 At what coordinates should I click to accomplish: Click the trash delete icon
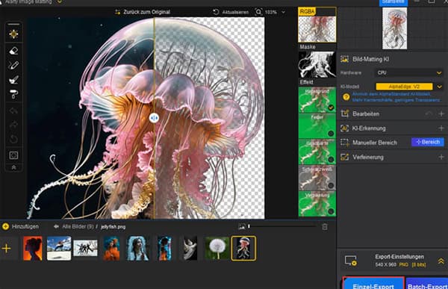(x=325, y=227)
